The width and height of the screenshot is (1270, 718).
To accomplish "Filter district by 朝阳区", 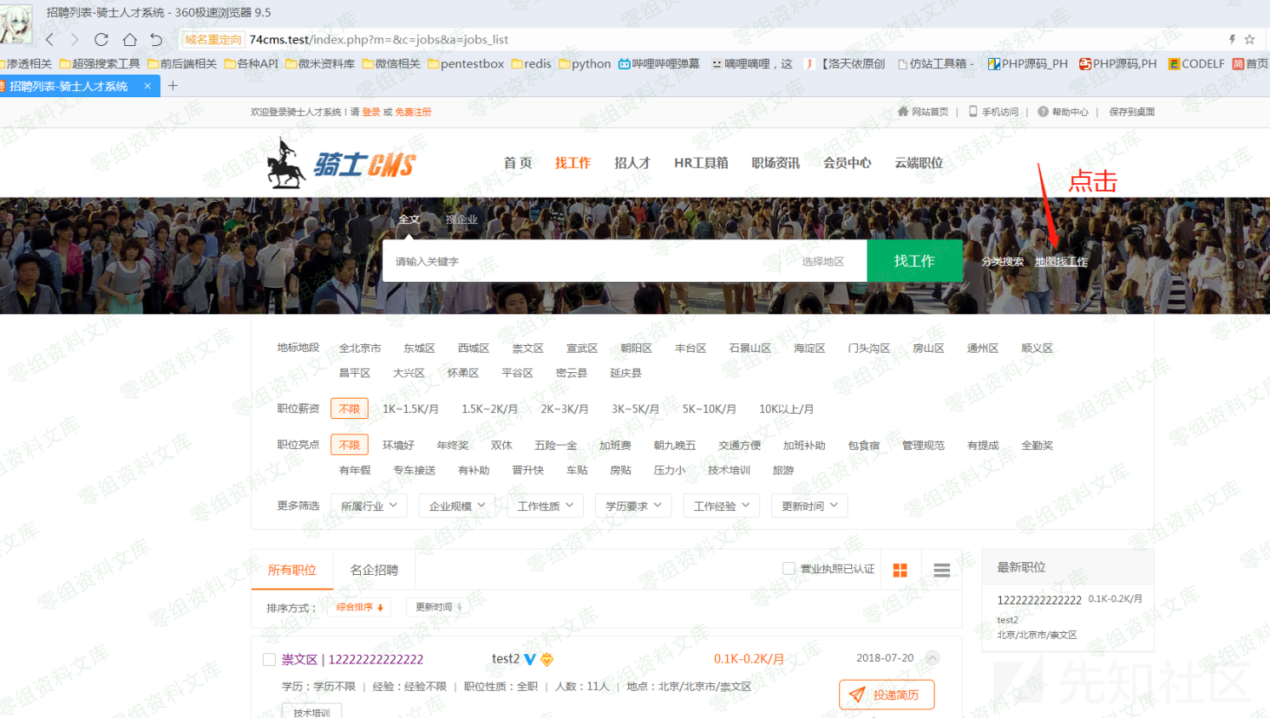I will point(636,348).
